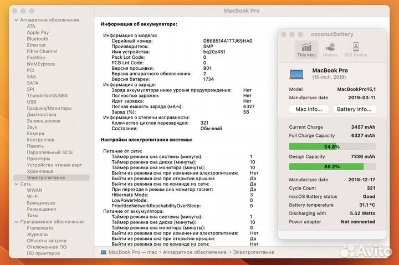Select Bluetooth in the hardware list
Screen dimensions: 399x265
(x=37, y=39)
